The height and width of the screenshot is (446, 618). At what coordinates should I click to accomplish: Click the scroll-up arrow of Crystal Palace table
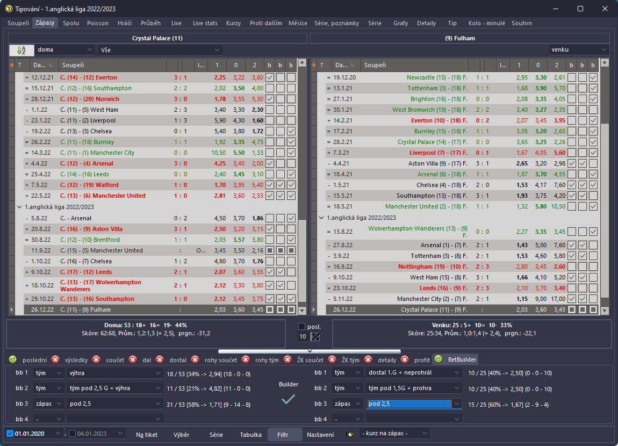point(303,63)
